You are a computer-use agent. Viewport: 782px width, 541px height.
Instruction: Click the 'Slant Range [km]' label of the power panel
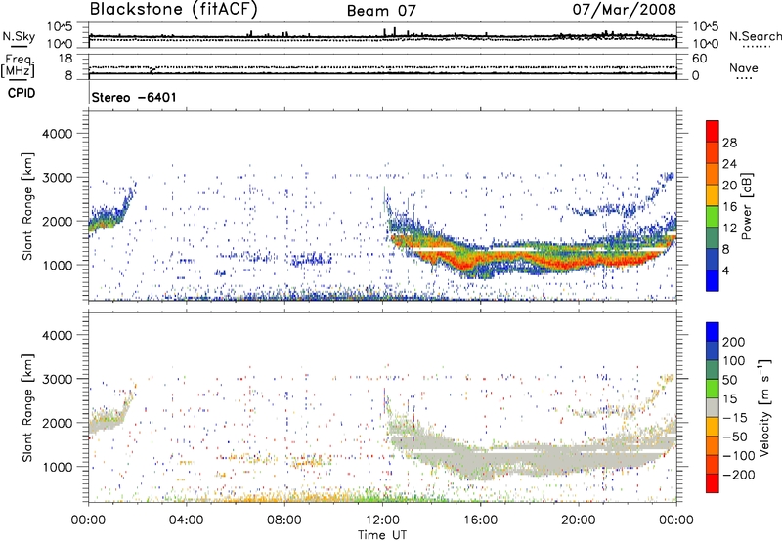27,206
